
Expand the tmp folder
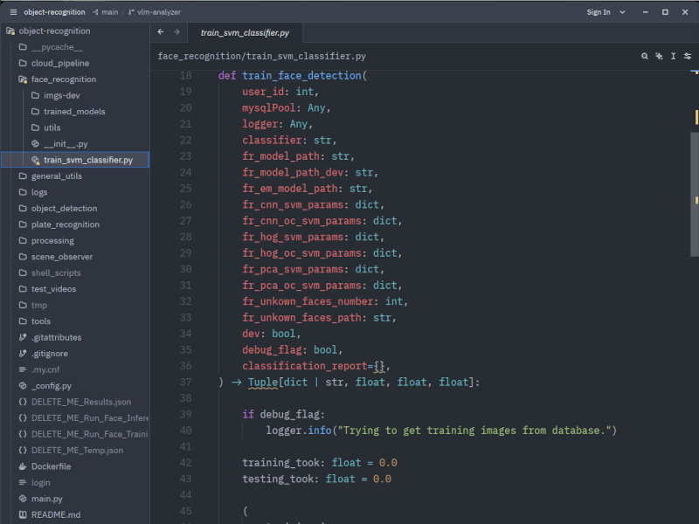75,305
